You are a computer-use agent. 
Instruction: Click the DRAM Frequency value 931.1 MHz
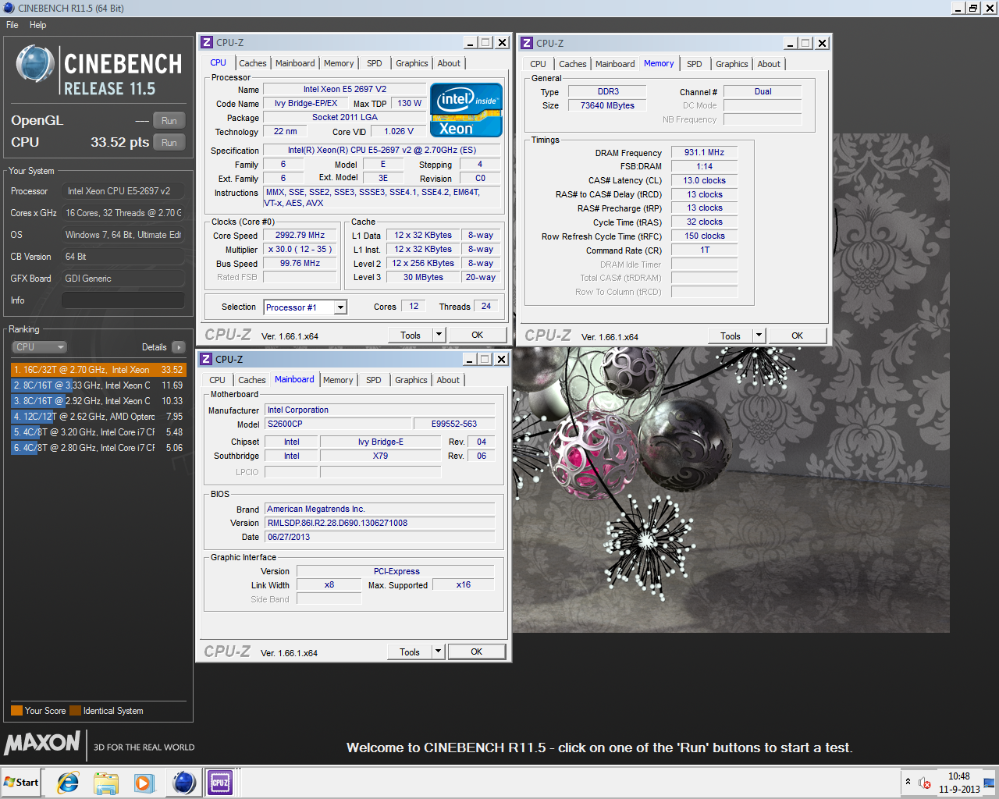[704, 153]
